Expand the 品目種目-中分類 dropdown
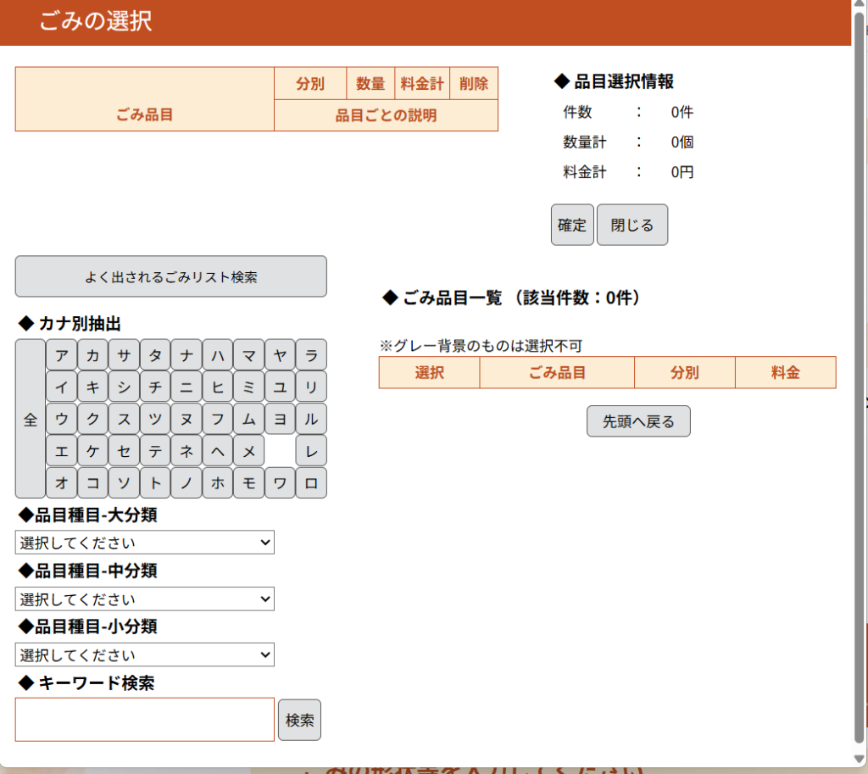This screenshot has height=774, width=868. pyautogui.click(x=144, y=599)
